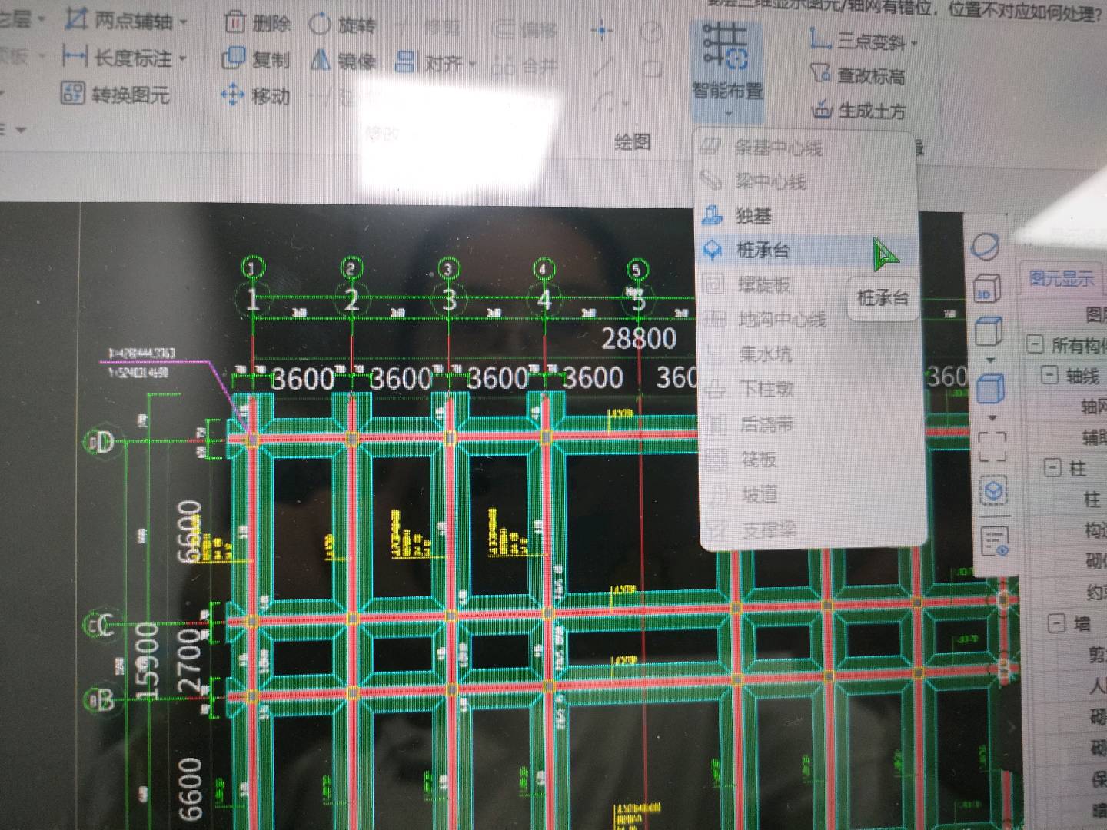Switch to the 图元显示 tab
1107x830 pixels.
(x=1062, y=278)
